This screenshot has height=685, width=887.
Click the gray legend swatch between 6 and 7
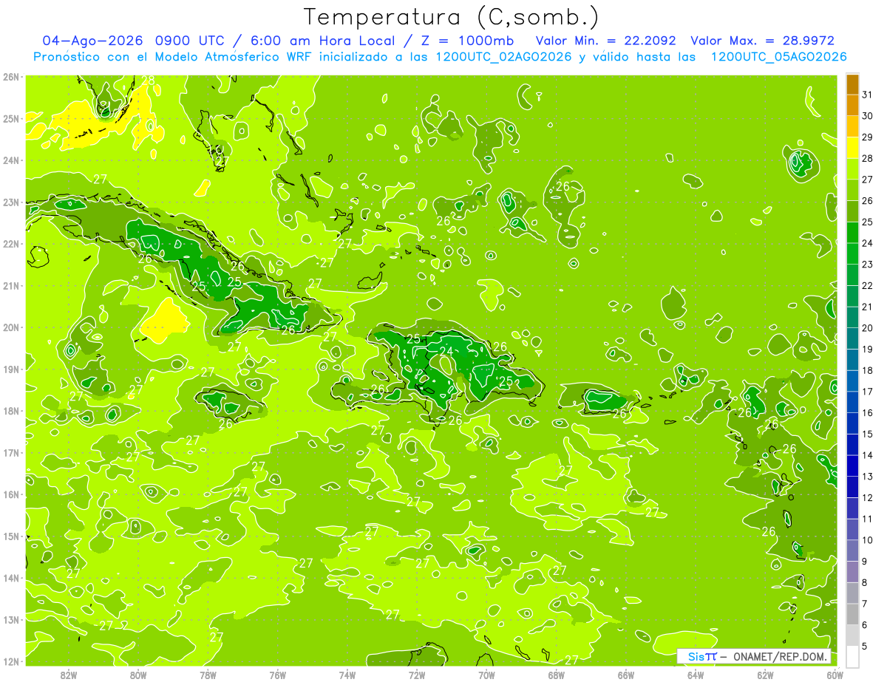852,614
